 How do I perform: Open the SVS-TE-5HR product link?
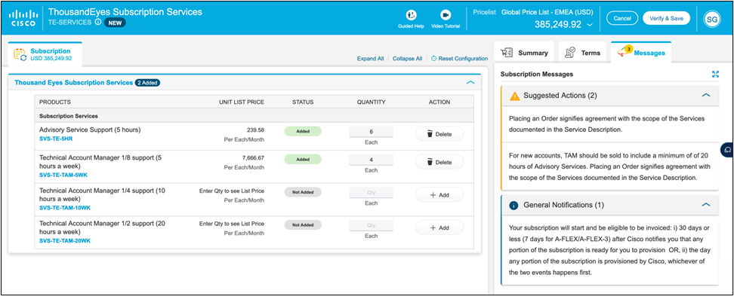(56, 139)
